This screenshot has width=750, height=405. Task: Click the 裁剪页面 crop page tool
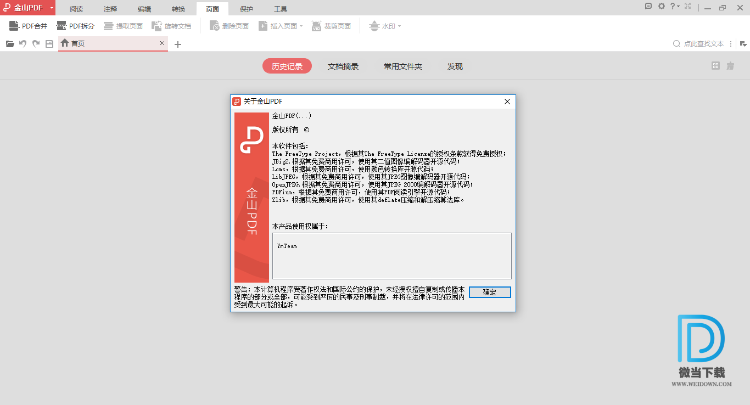pos(331,26)
